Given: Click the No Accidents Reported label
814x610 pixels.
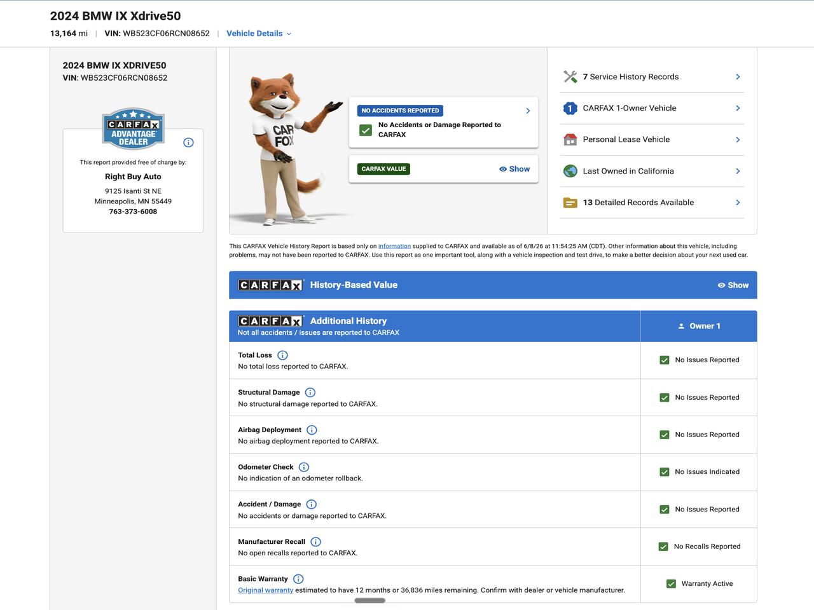Looking at the screenshot, I should [x=400, y=111].
